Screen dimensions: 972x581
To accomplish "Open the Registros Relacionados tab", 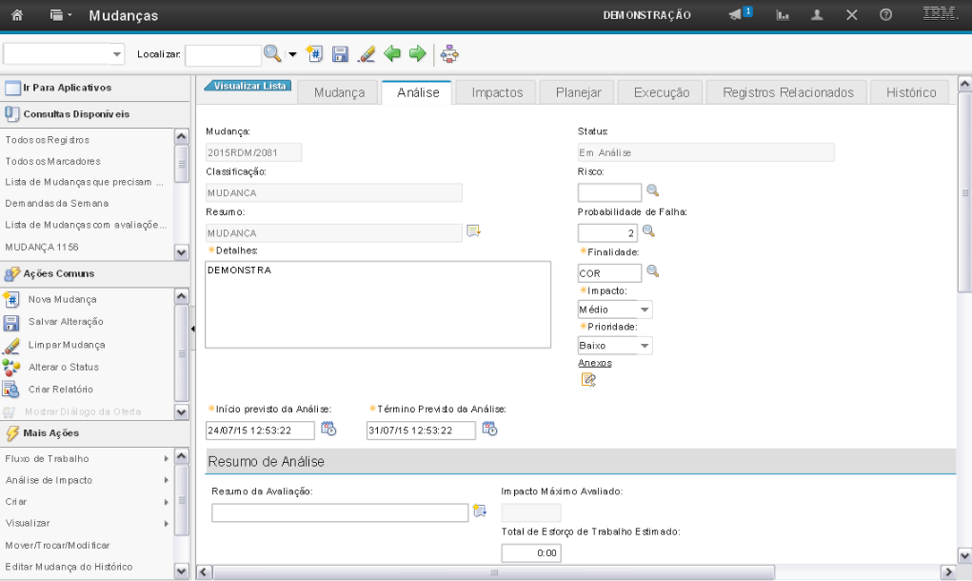I will point(788,92).
